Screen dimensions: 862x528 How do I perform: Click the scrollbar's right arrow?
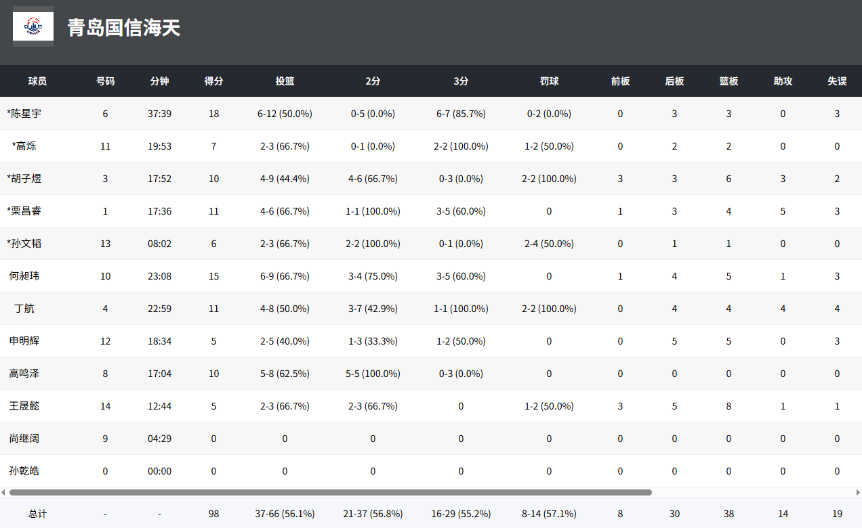[858, 493]
